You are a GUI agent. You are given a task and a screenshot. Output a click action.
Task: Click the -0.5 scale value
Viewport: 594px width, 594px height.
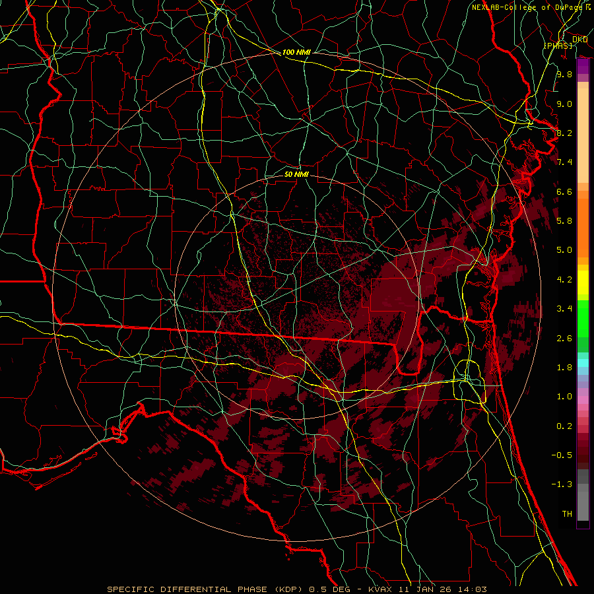click(x=562, y=455)
